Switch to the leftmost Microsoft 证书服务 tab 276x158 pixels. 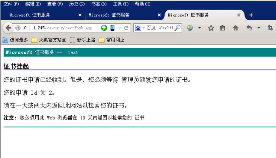(x=43, y=15)
